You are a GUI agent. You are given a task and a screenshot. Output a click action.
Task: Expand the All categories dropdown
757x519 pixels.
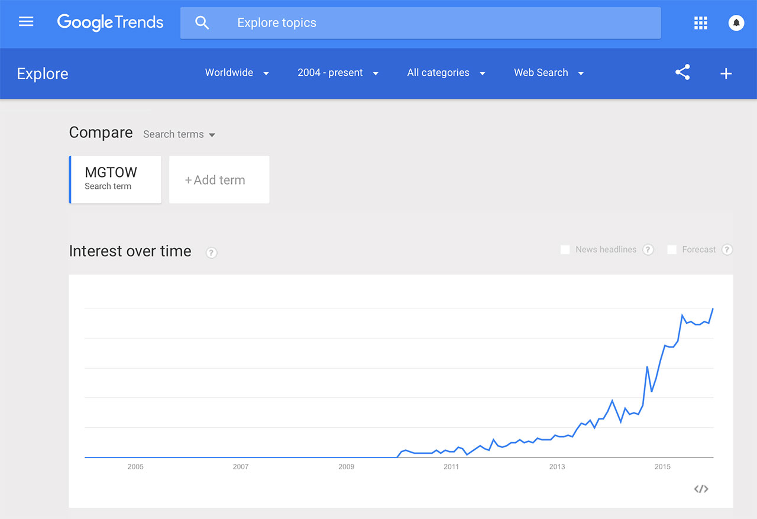[446, 73]
